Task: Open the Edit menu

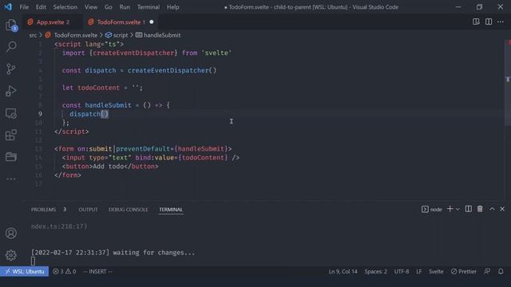Action: pyautogui.click(x=41, y=7)
